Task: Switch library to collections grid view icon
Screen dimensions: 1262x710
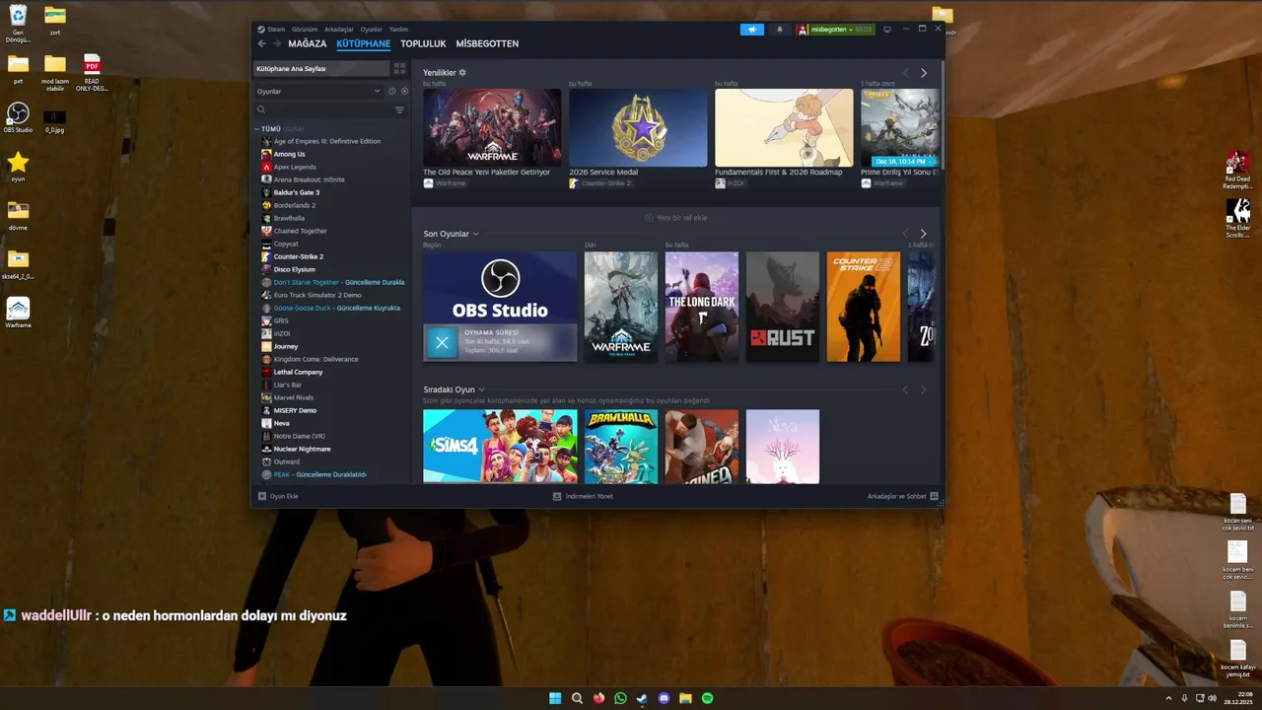Action: point(399,69)
